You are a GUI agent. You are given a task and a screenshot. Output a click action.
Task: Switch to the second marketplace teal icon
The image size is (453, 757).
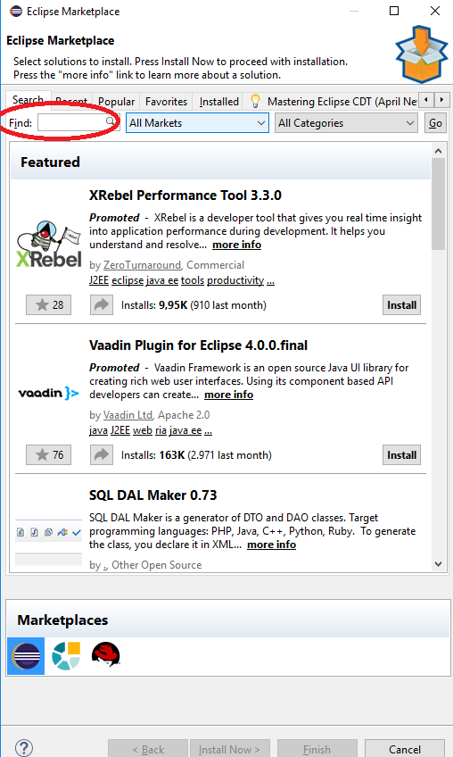click(66, 655)
